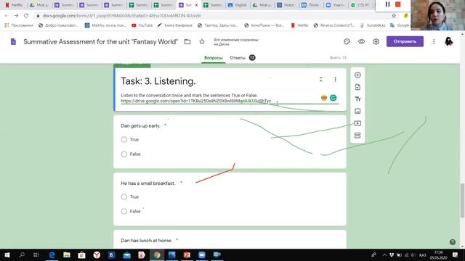Add an image from the sidebar
This screenshot has width=465, height=261.
click(357, 111)
